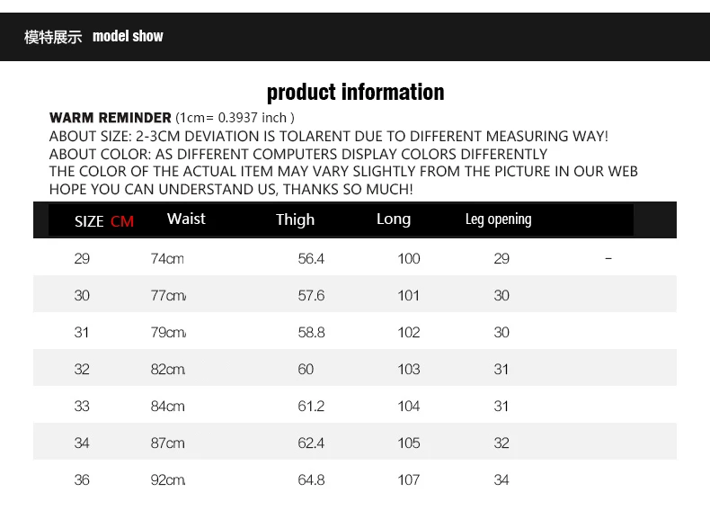The width and height of the screenshot is (710, 528).
Task: Click the 107 length value
Action: coord(408,480)
